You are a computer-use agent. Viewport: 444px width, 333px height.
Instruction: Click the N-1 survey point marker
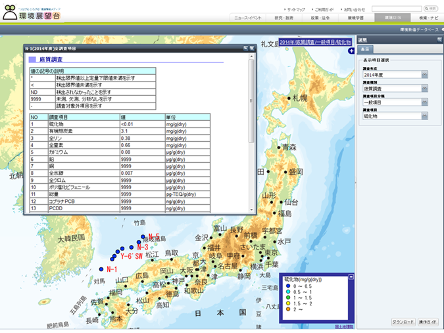[101, 270]
